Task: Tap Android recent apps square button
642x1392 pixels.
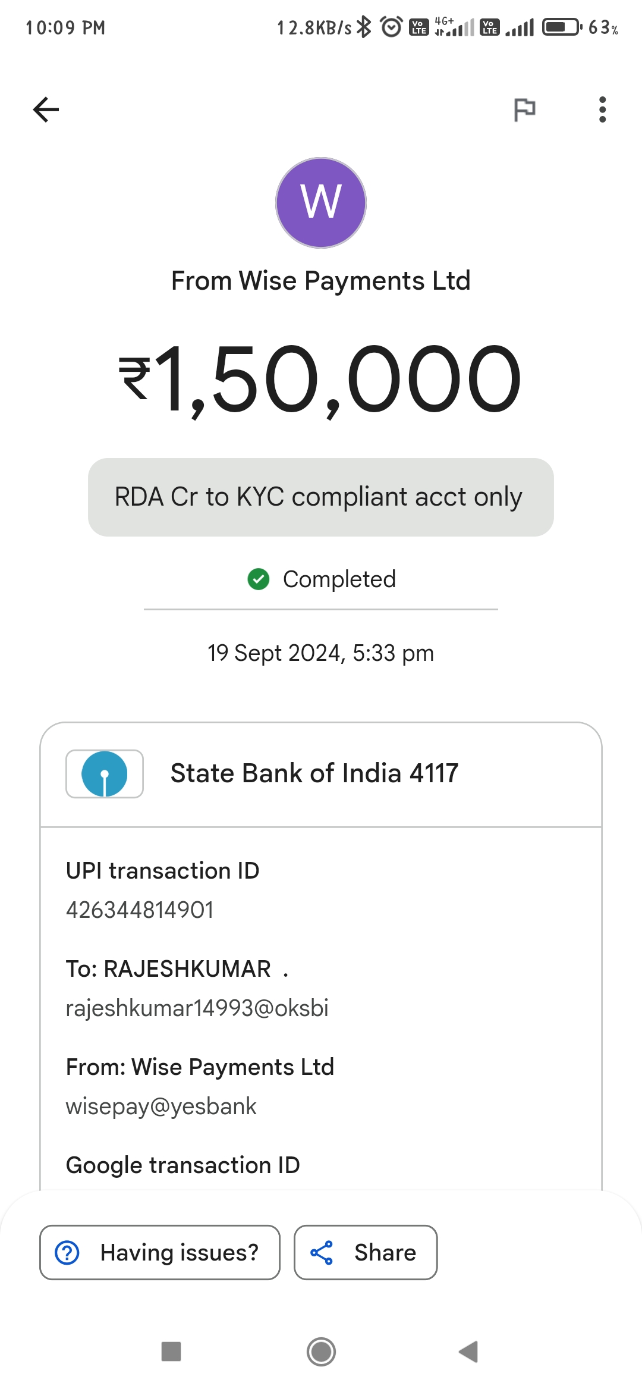Action: [171, 1352]
